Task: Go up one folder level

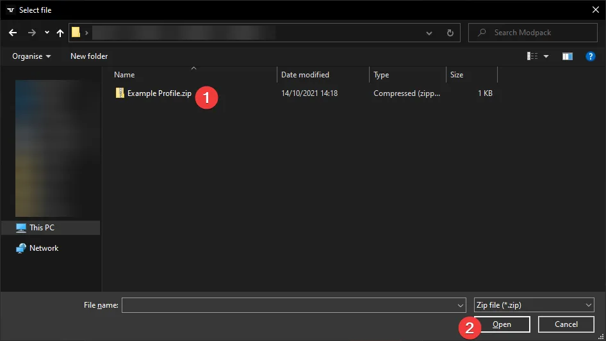Action: pos(60,33)
